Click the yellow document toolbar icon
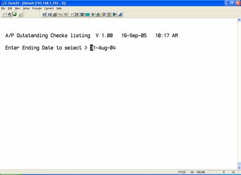This screenshot has height=175, width=241. [104, 15]
